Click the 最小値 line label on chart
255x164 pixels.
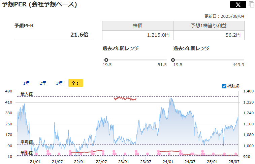27,153
